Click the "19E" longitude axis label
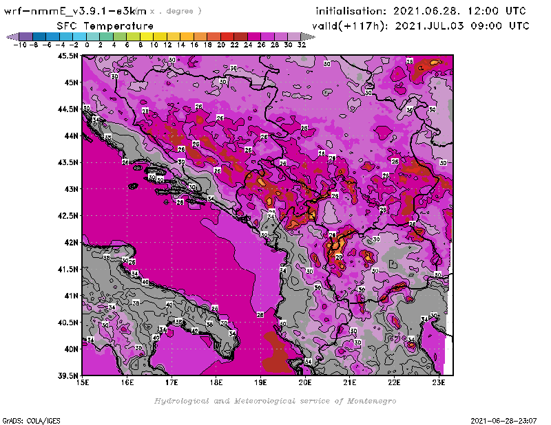 tap(261, 383)
